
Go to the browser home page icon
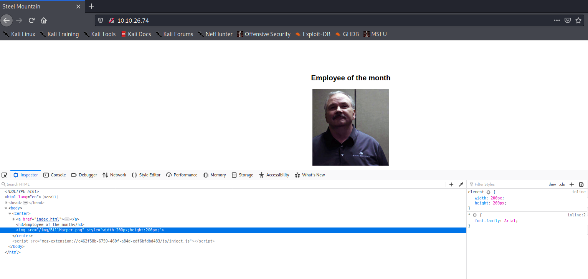pos(44,20)
